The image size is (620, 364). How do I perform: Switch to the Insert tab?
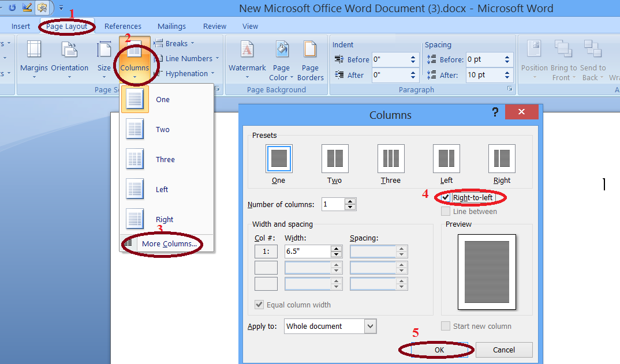pyautogui.click(x=21, y=26)
